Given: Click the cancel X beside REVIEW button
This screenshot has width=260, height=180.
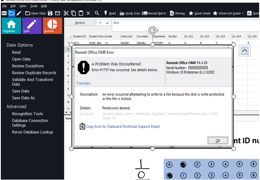Looking at the screenshot, I should 100,23.
